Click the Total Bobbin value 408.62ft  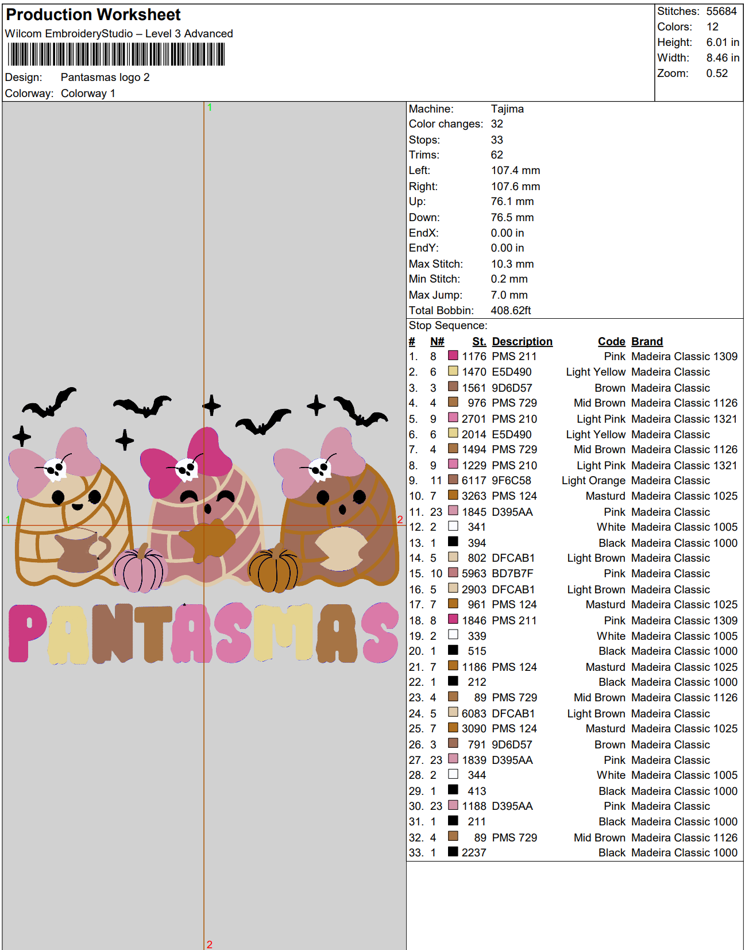pyautogui.click(x=511, y=311)
